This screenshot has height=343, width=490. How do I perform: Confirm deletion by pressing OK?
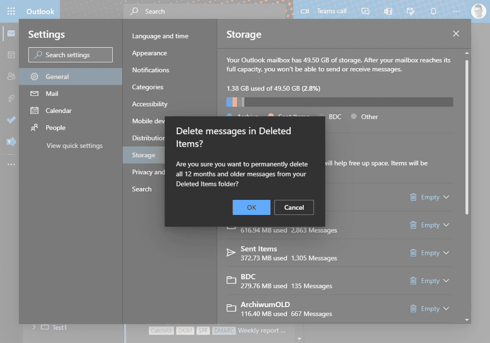251,207
